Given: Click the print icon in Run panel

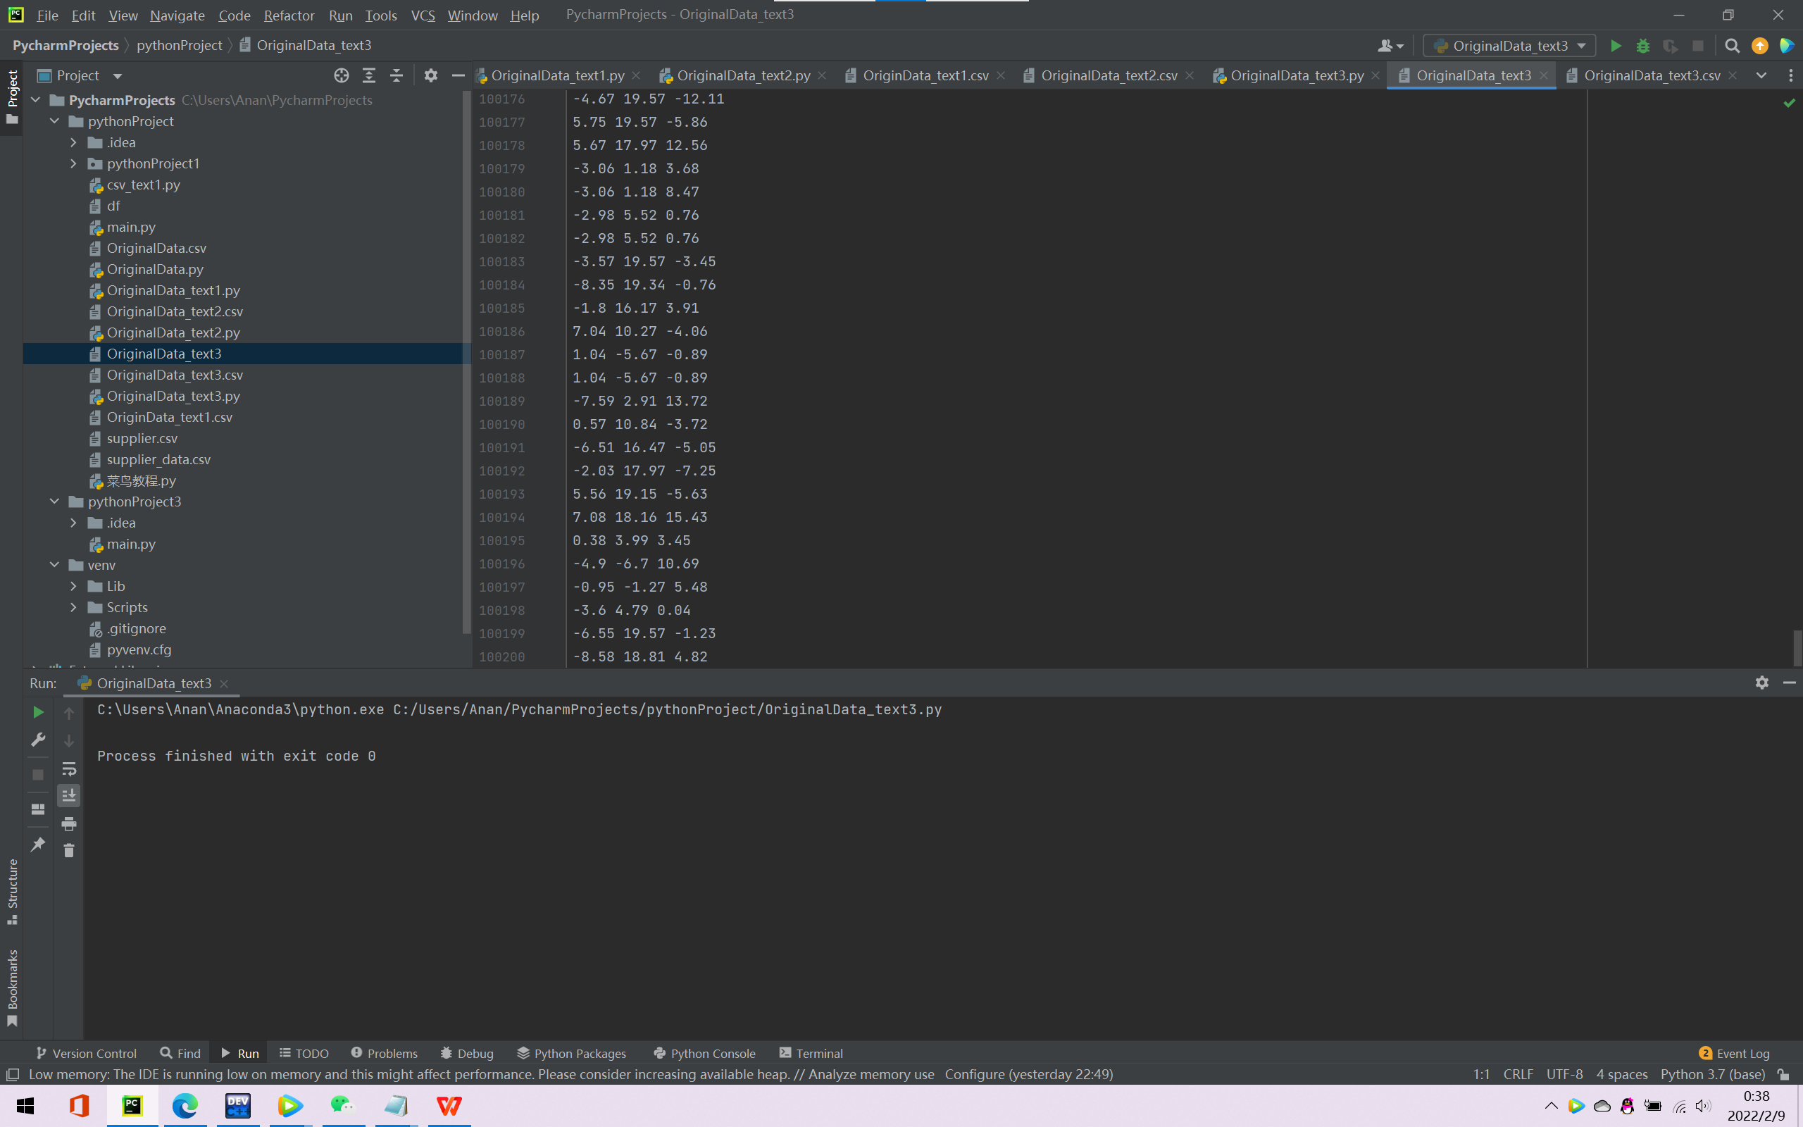Looking at the screenshot, I should (68, 823).
